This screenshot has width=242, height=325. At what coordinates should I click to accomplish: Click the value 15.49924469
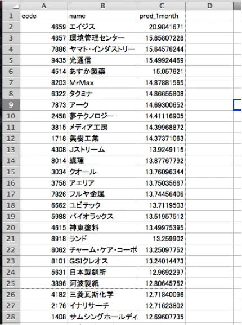tap(162, 60)
